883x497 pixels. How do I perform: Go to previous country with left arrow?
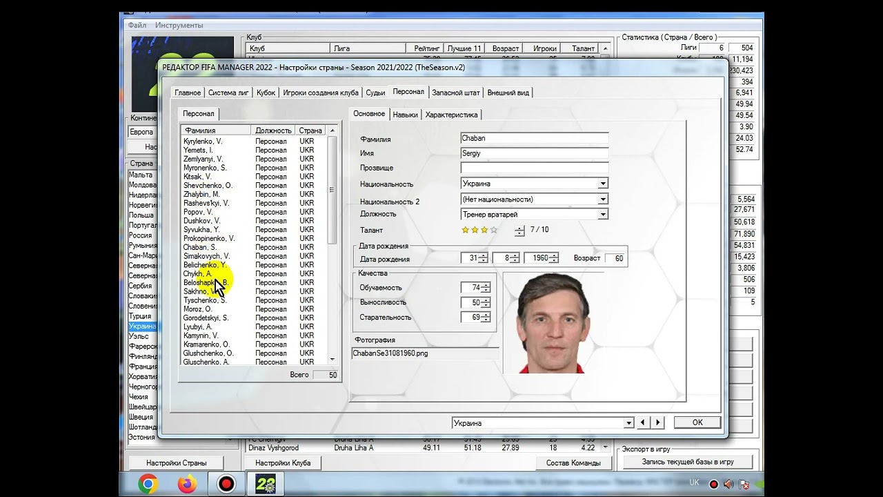(643, 422)
